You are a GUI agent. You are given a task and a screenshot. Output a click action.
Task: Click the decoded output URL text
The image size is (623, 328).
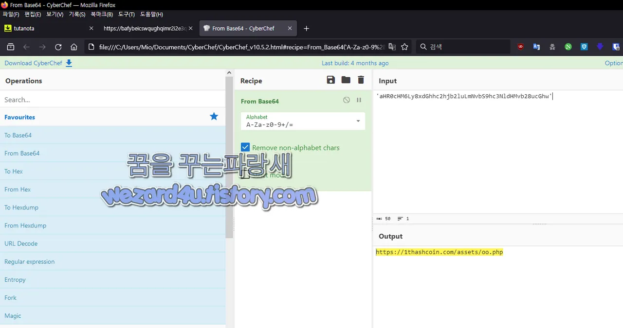[x=439, y=252]
